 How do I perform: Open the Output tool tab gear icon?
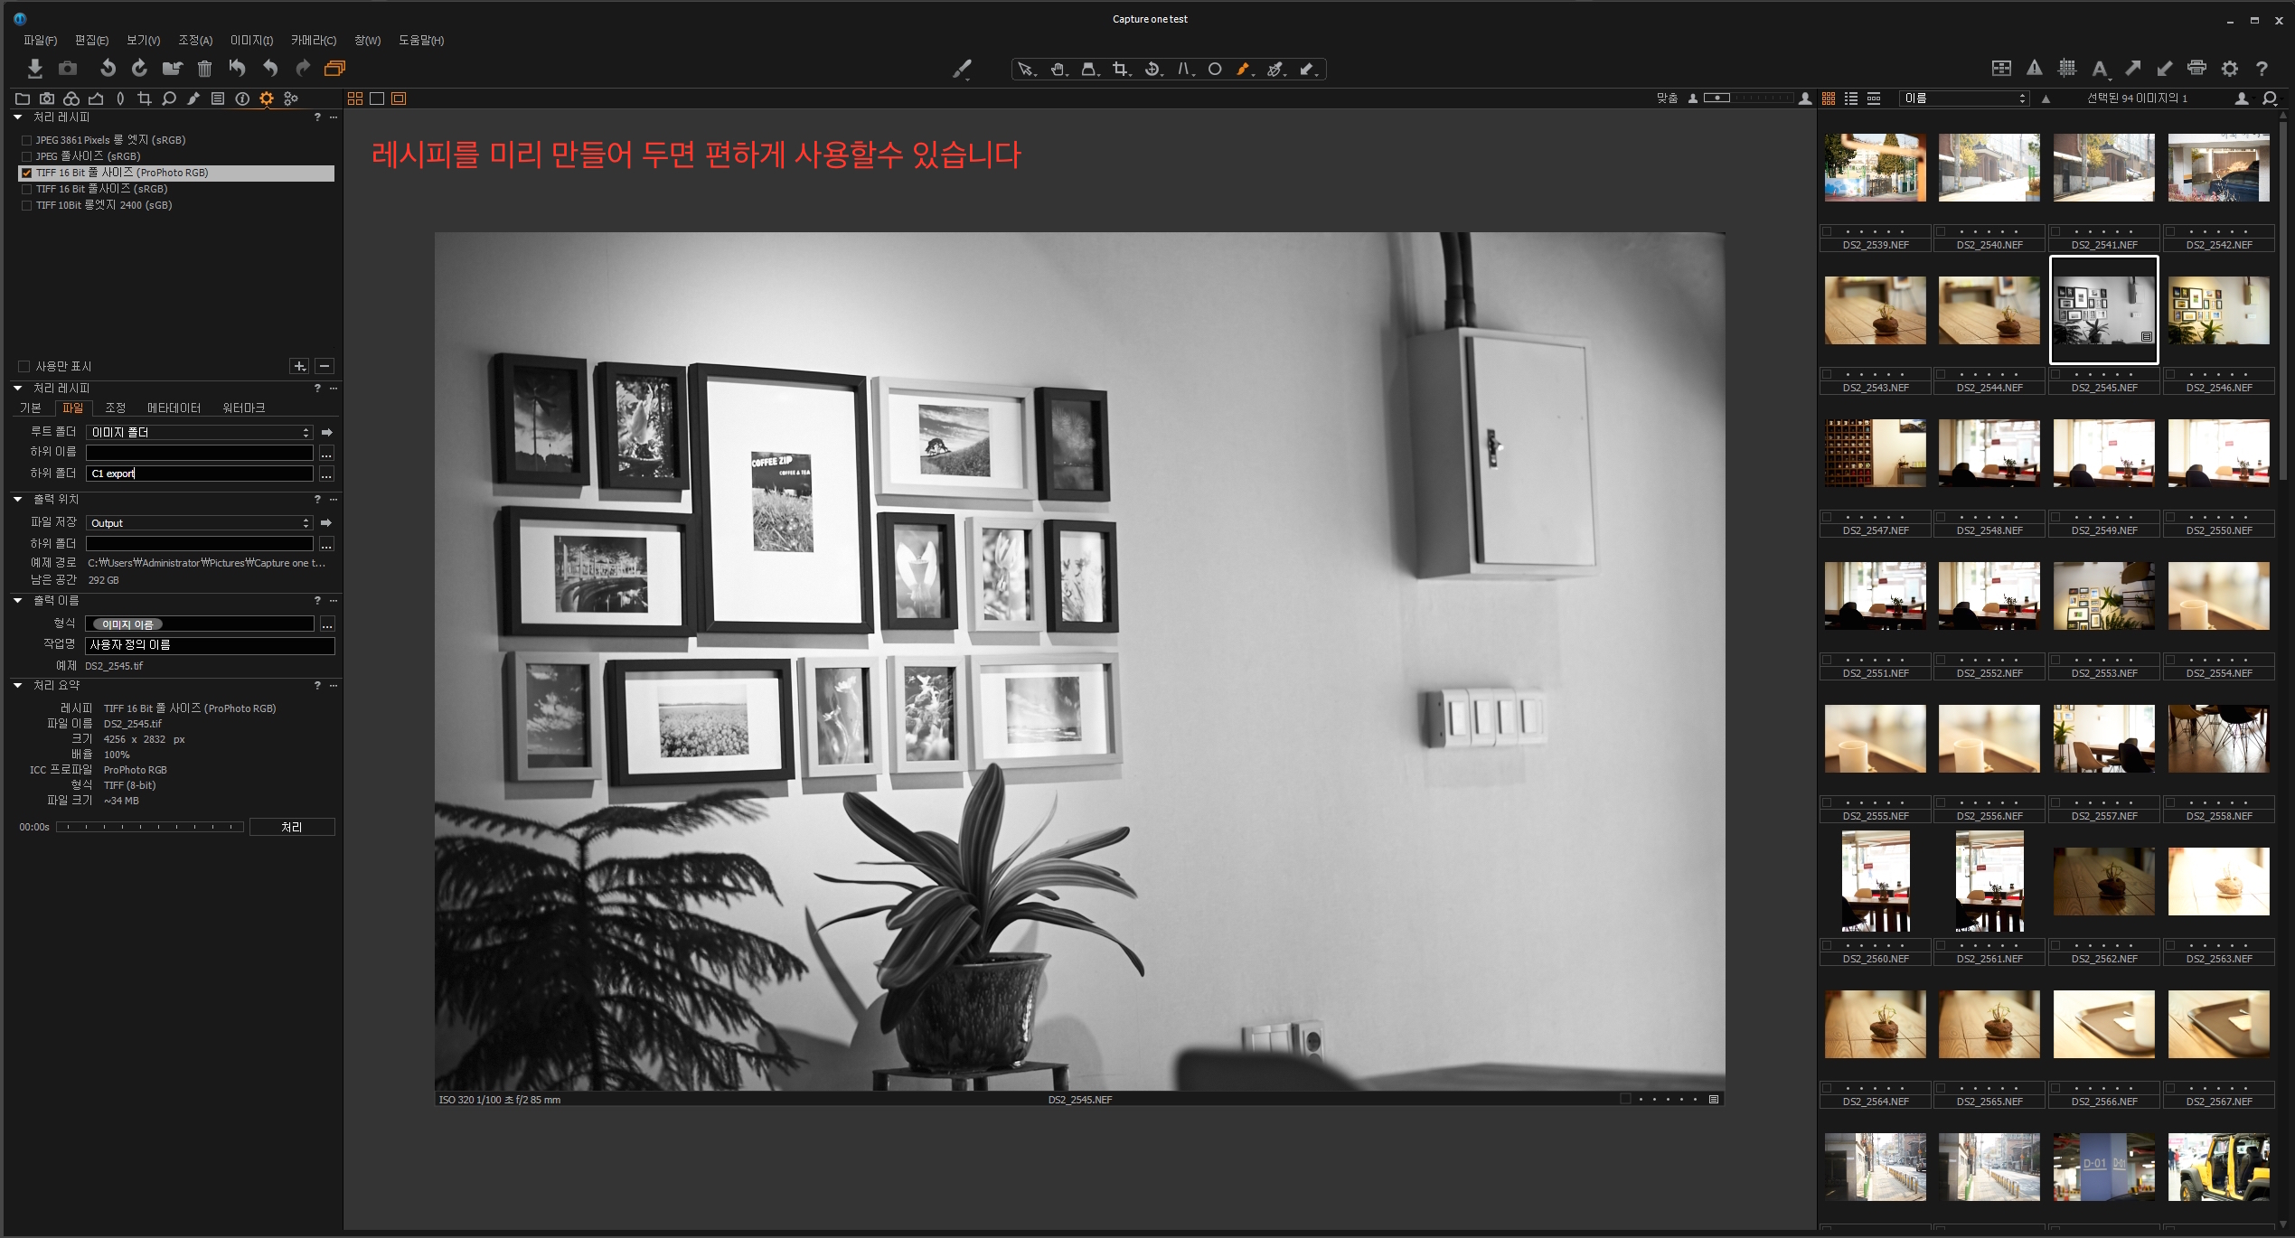click(266, 98)
